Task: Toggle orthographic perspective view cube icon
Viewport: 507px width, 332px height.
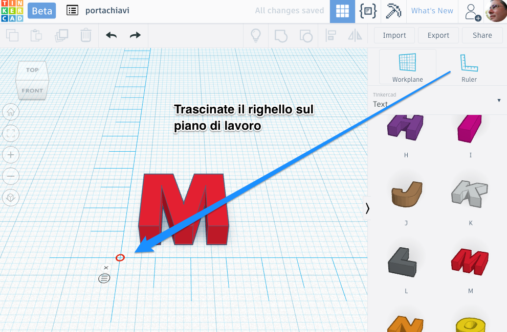Action: pyautogui.click(x=11, y=197)
